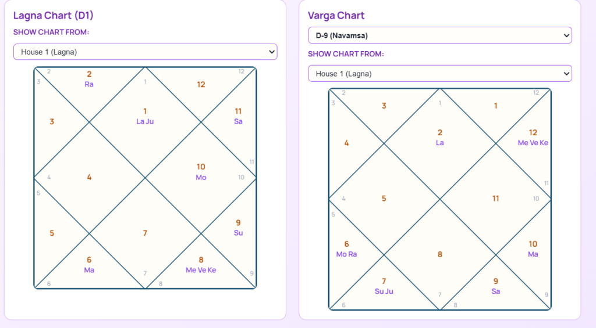This screenshot has height=328, width=596.
Task: Open the D-9 (Navamsa) varga dropdown
Action: pyautogui.click(x=440, y=35)
